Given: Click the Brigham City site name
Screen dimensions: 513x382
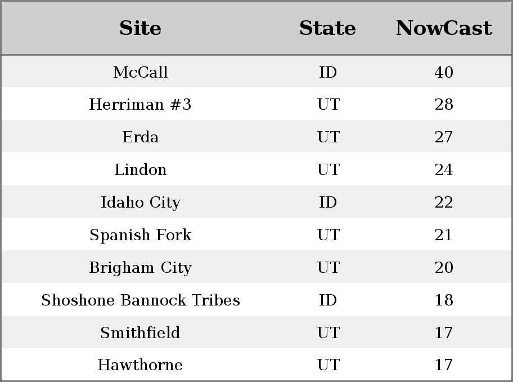Looking at the screenshot, I should [x=140, y=268].
